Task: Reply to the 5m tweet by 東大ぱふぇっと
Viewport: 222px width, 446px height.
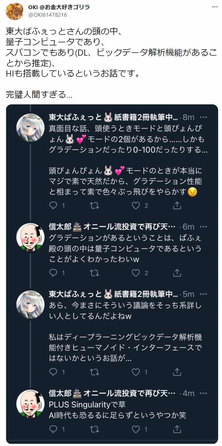Action: [53, 372]
